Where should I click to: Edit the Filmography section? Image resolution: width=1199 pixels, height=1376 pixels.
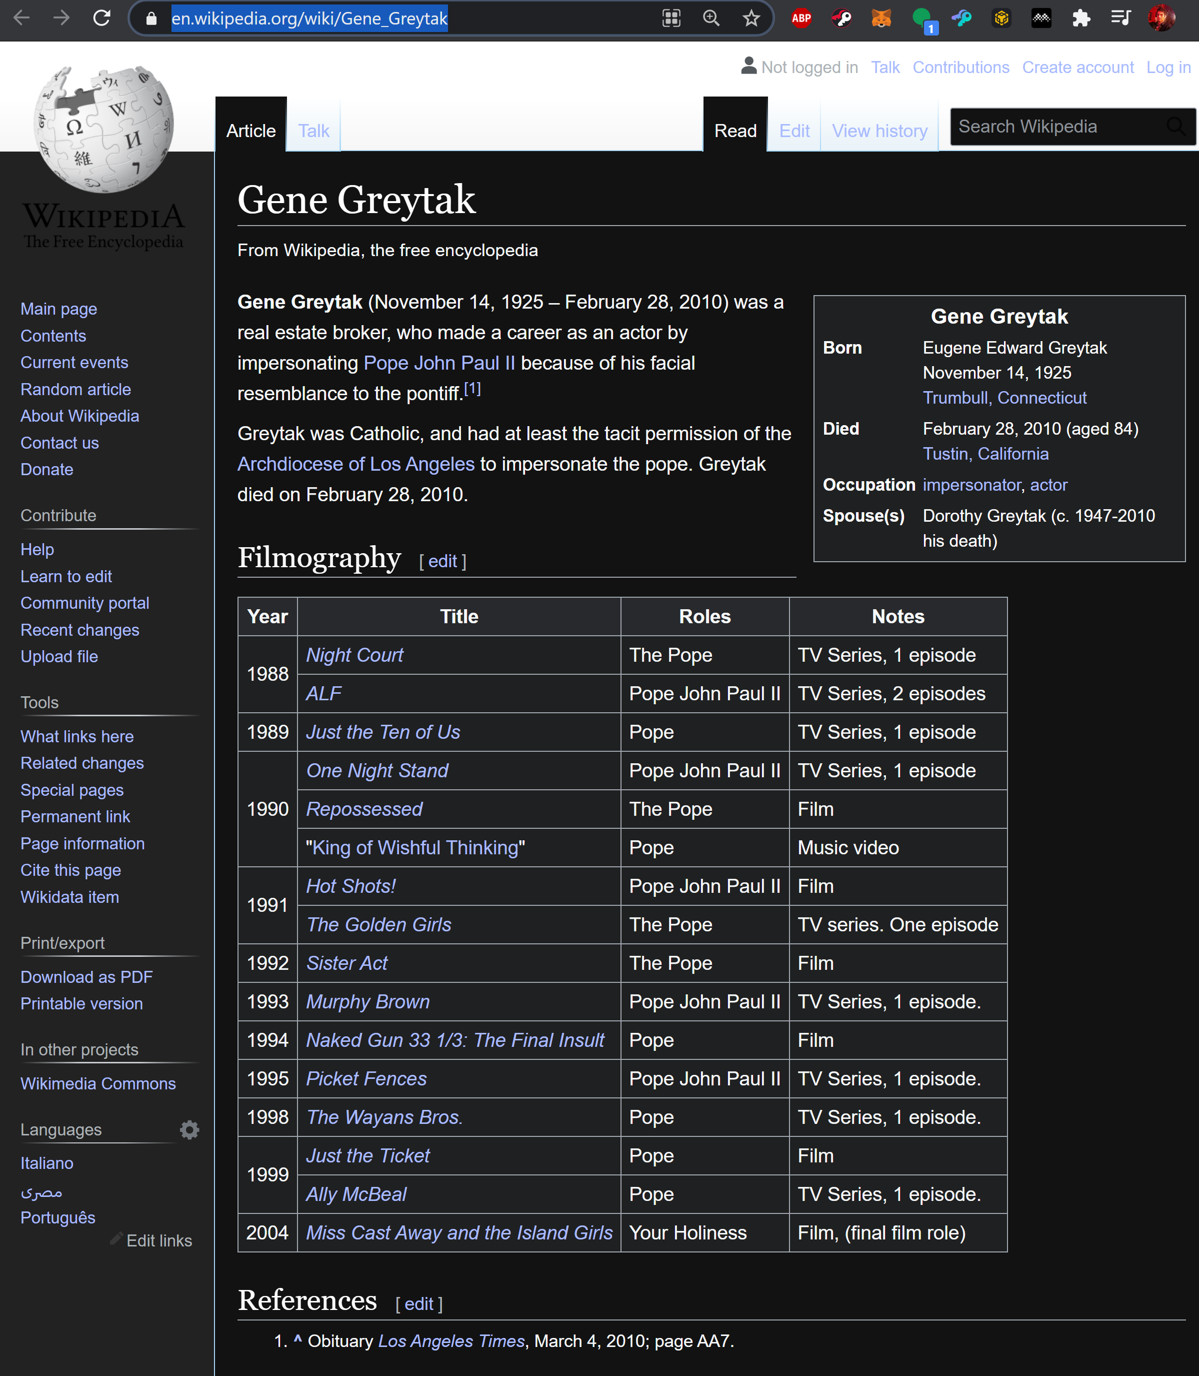pos(442,561)
